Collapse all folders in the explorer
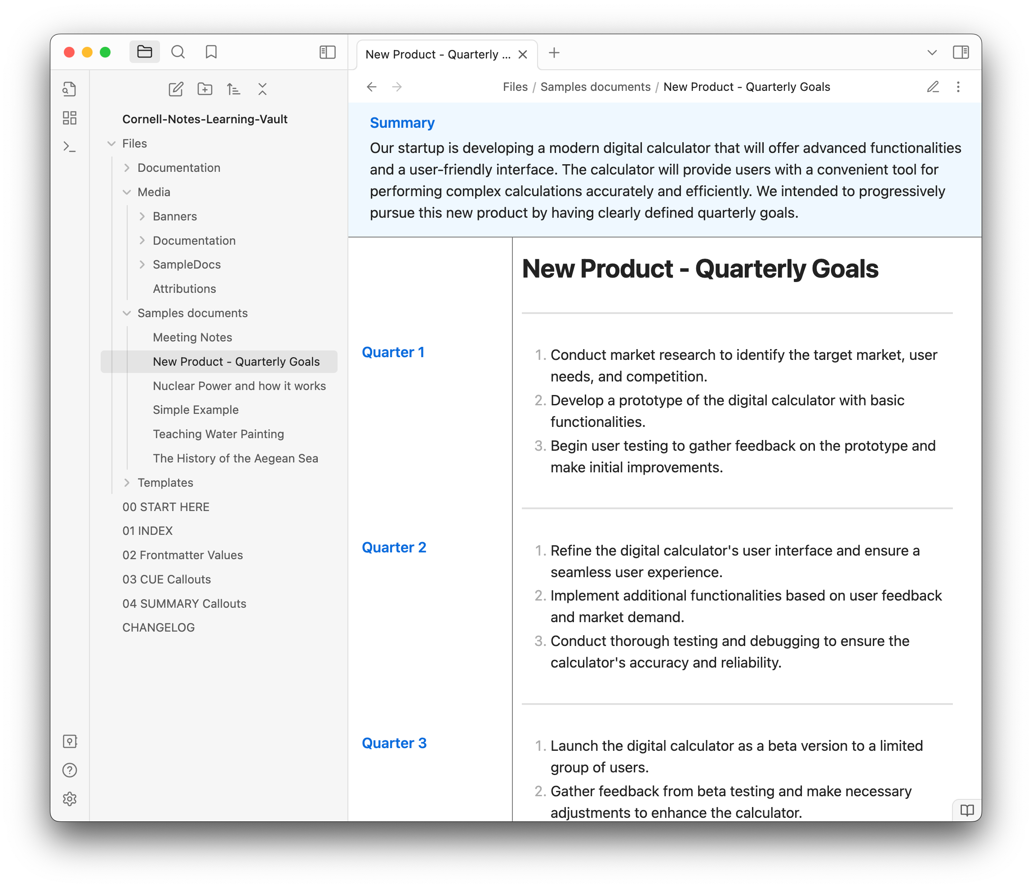 pos(262,89)
